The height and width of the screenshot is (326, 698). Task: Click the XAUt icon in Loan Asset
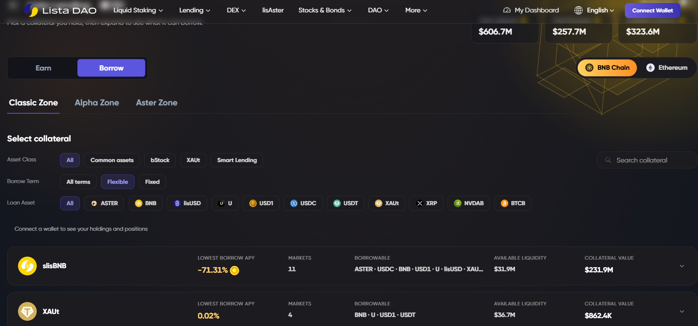point(379,203)
